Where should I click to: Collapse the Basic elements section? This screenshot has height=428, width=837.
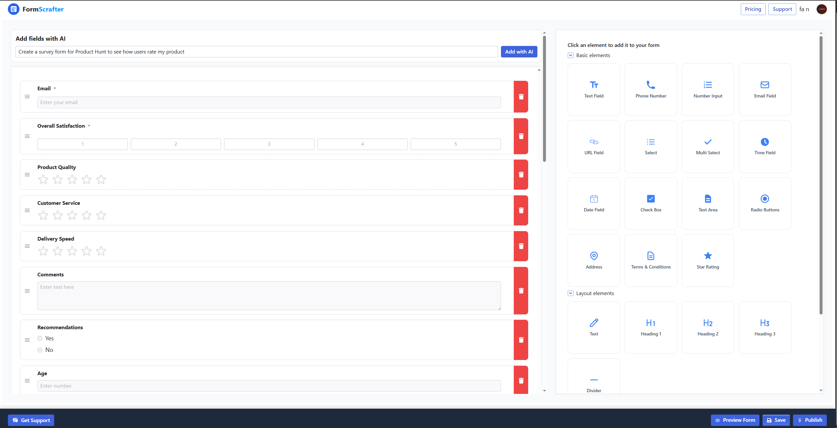pyautogui.click(x=570, y=55)
